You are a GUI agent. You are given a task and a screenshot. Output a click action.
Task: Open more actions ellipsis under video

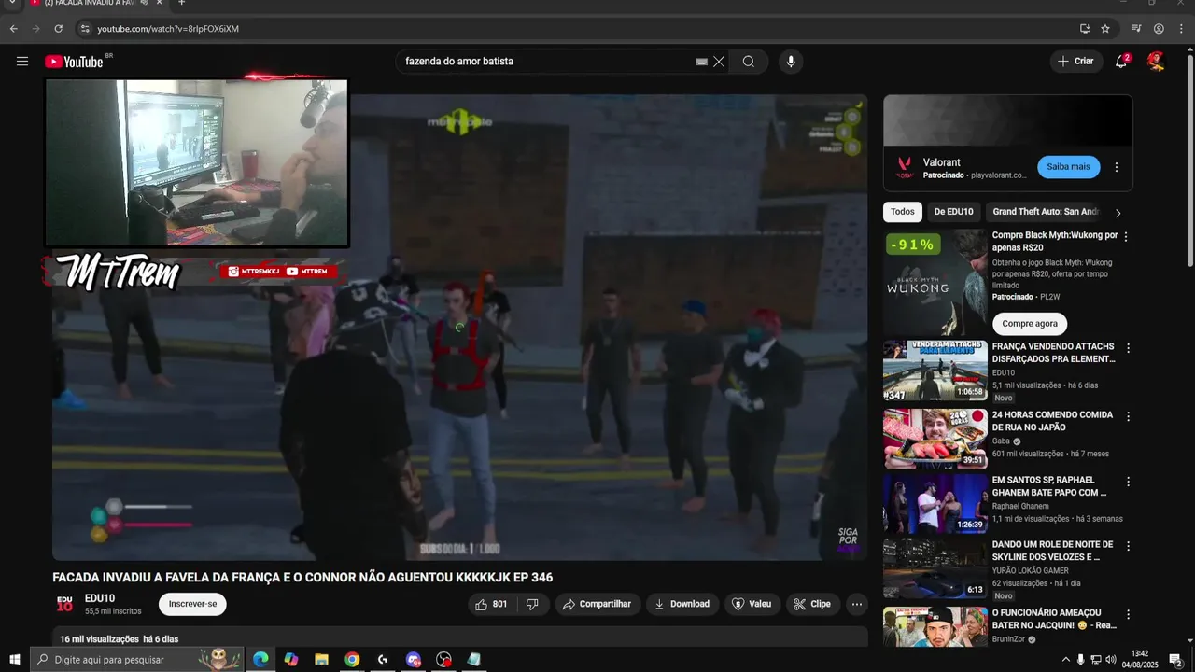point(857,604)
